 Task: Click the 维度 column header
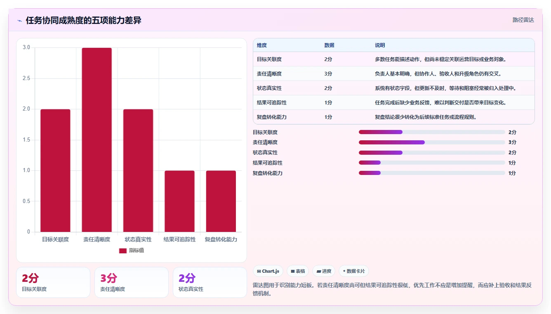coord(262,45)
